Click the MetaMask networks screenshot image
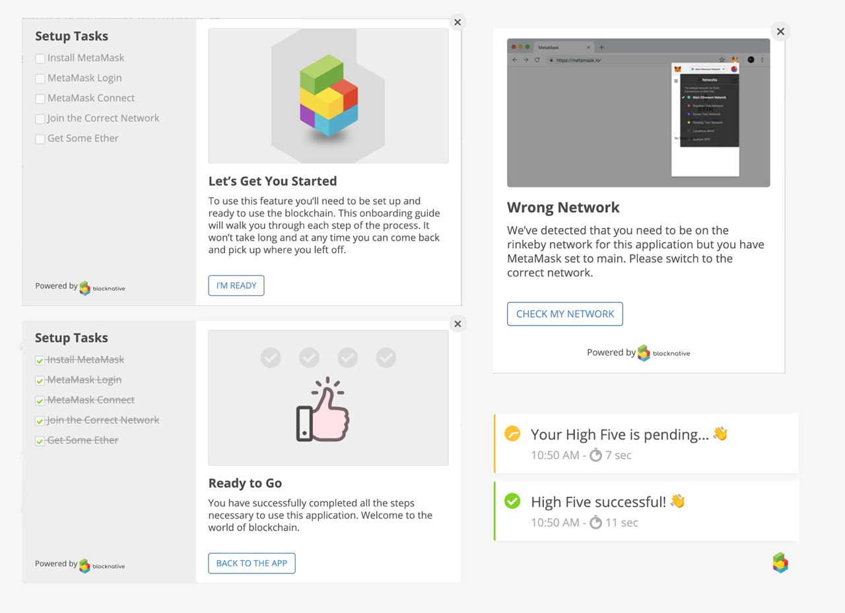 pyautogui.click(x=638, y=113)
